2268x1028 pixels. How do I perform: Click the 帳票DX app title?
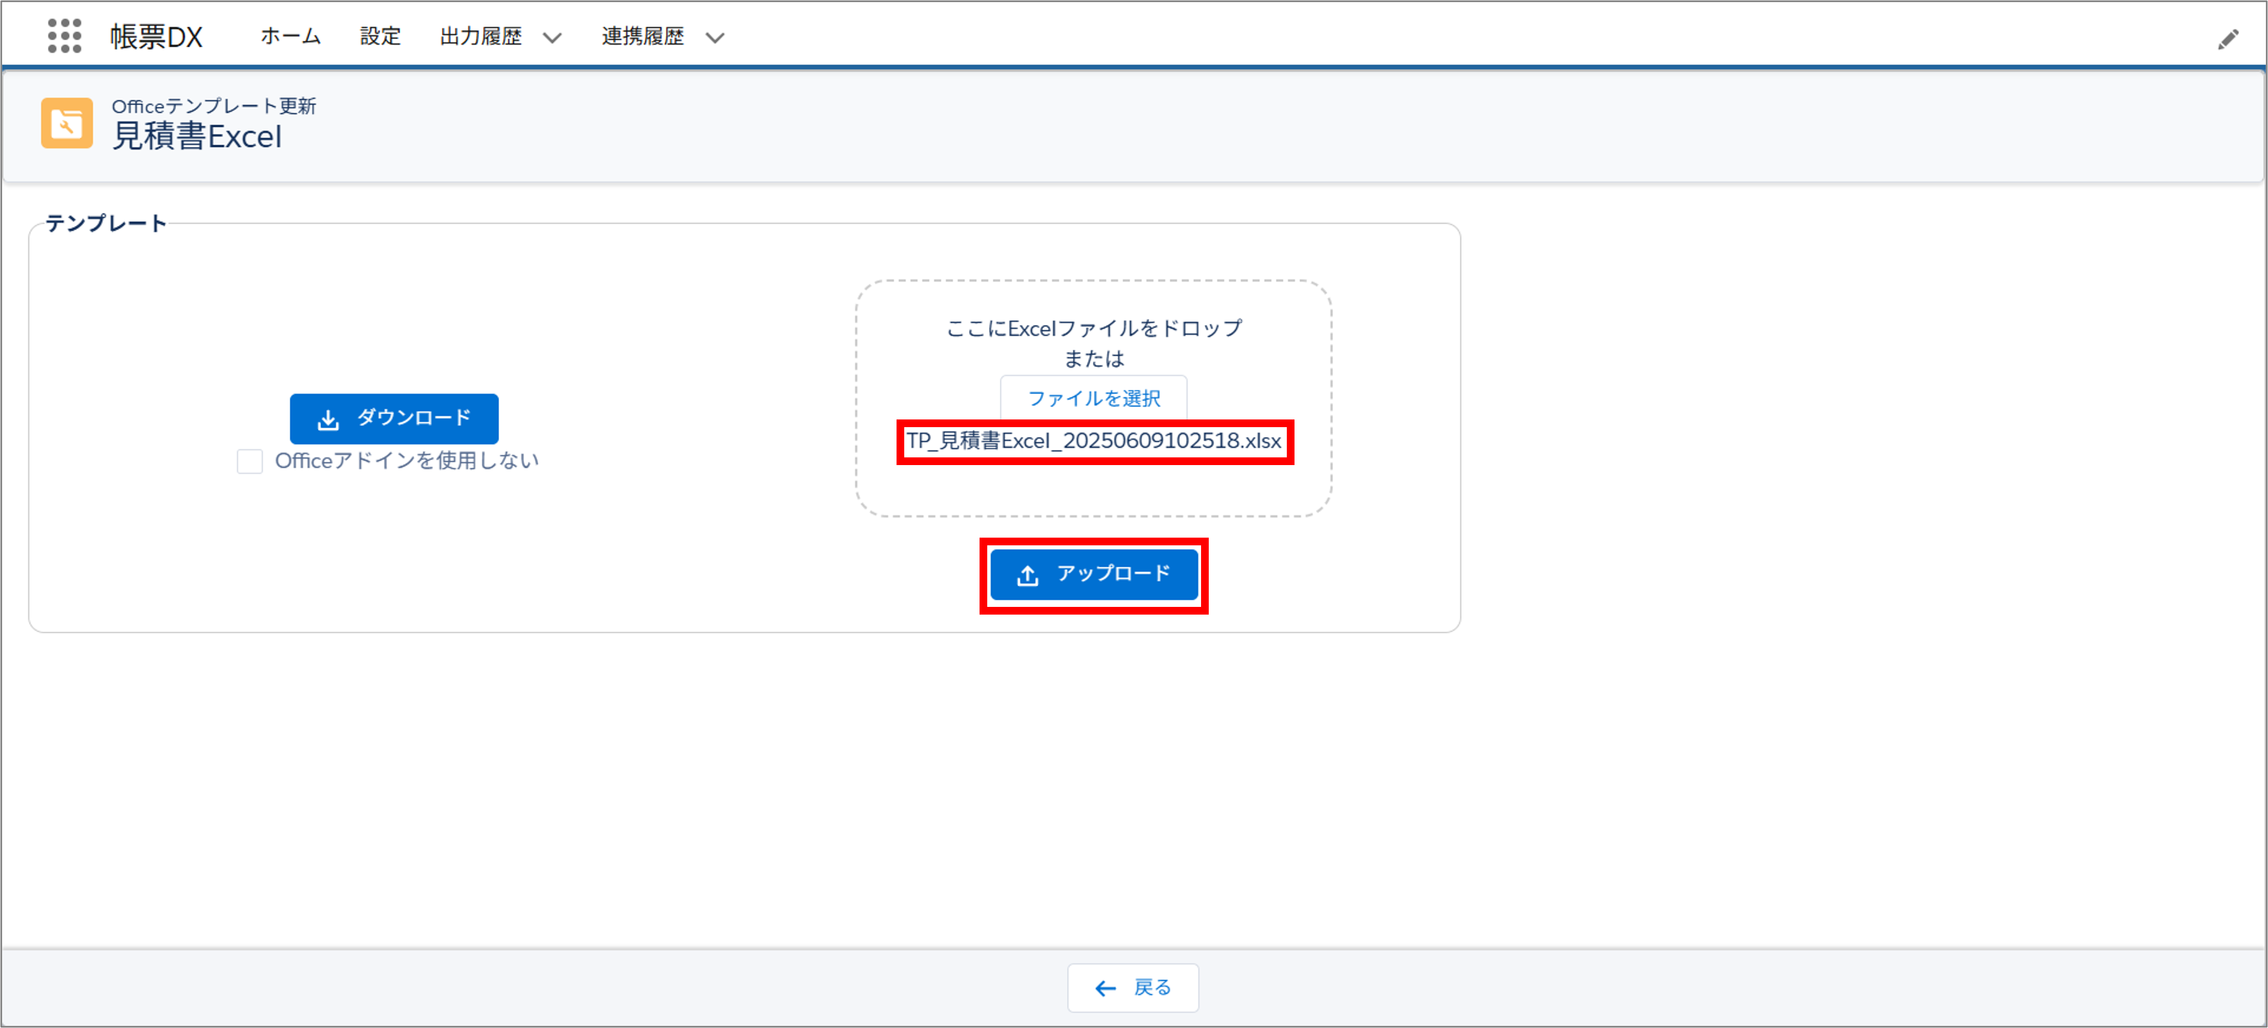point(157,36)
